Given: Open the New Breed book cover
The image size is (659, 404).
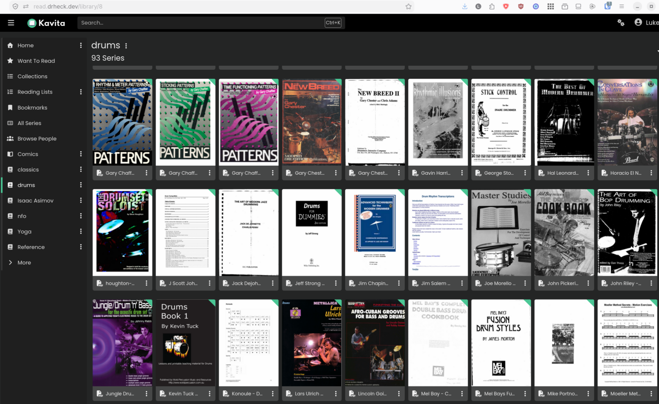Looking at the screenshot, I should point(312,122).
